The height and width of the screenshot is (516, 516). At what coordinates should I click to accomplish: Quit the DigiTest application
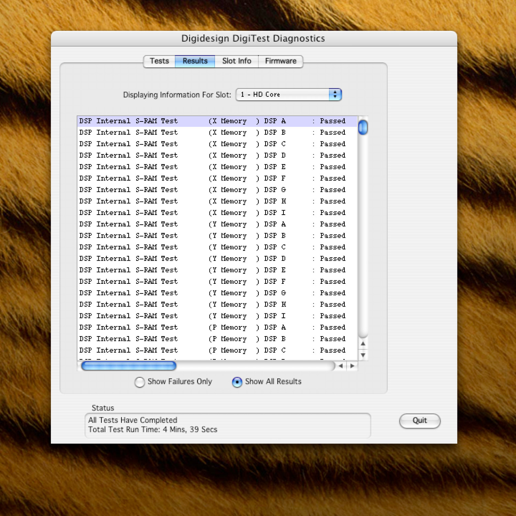pos(420,421)
